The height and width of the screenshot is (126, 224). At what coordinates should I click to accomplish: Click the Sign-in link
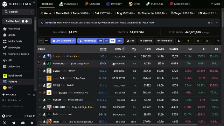click(29, 116)
